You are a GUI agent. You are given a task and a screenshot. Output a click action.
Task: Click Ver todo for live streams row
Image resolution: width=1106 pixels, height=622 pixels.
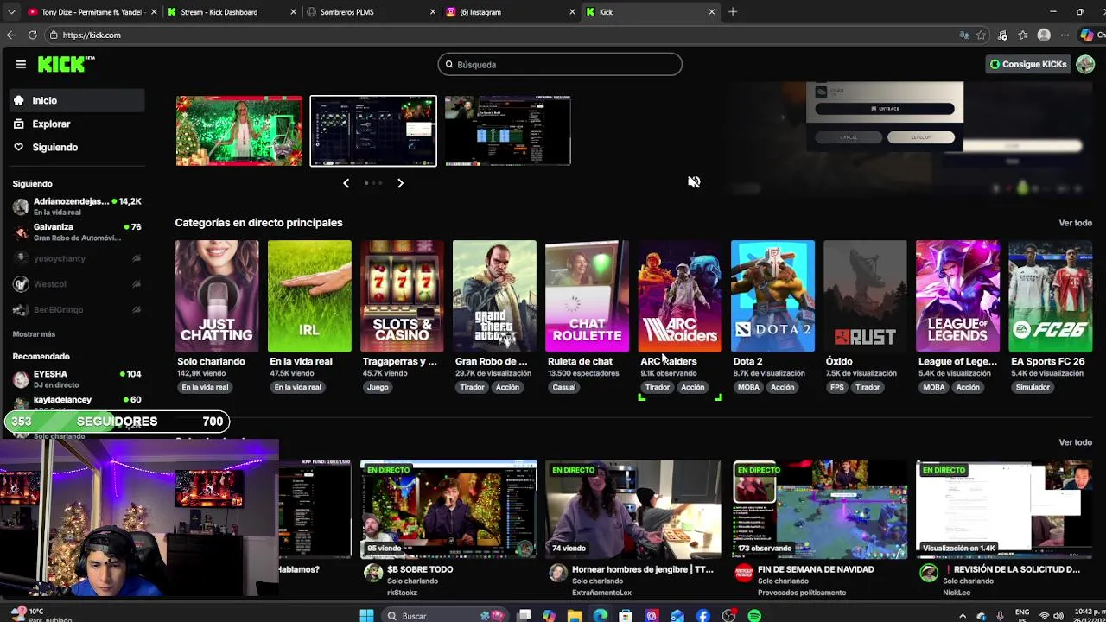(1075, 442)
